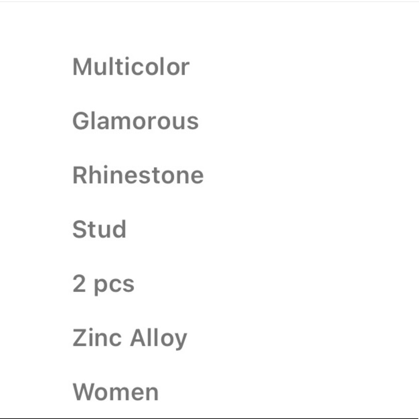Select the earring type value Stud
This screenshot has width=419, height=419.
99,229
